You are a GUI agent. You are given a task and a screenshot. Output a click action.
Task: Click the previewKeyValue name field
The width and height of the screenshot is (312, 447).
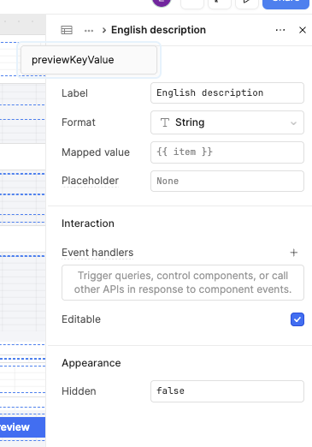click(89, 60)
